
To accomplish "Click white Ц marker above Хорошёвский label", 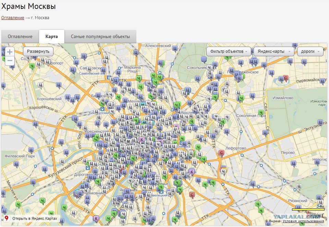I will point(41,85).
